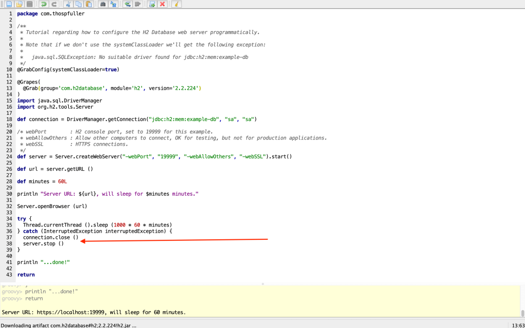525x328 pixels.
Task: Click 'catch (InterruptedException interruptedException)' on line 36
Action: 94,231
